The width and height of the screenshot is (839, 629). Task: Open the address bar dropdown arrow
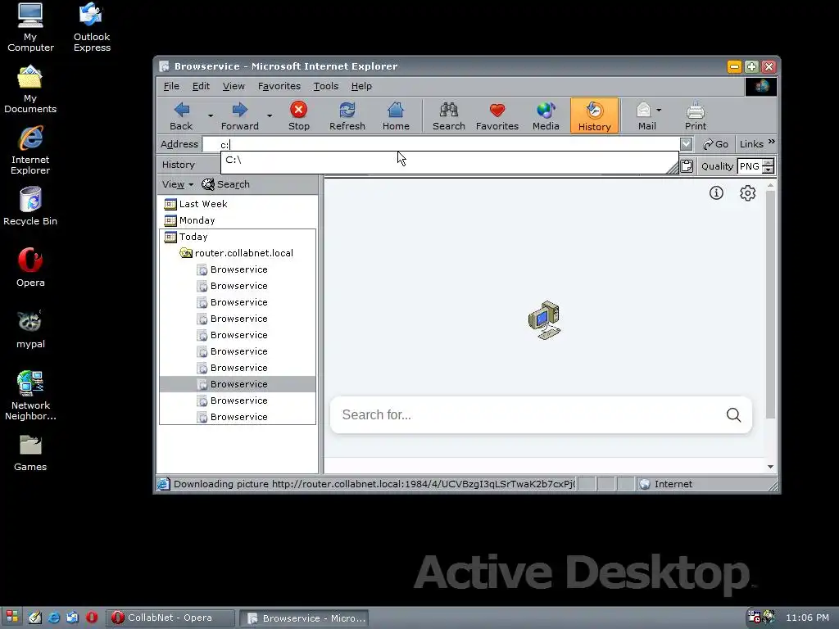(686, 144)
